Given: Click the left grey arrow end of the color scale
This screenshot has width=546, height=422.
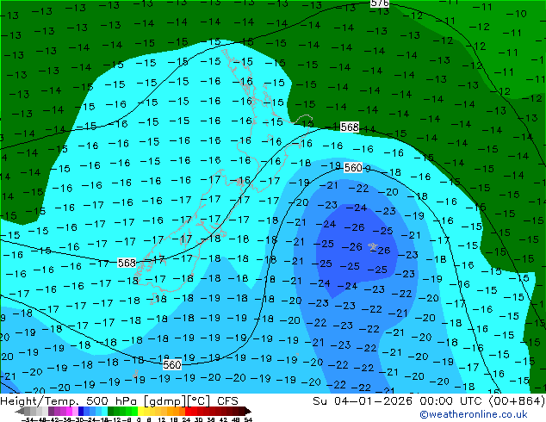Looking at the screenshot, I should tap(20, 411).
